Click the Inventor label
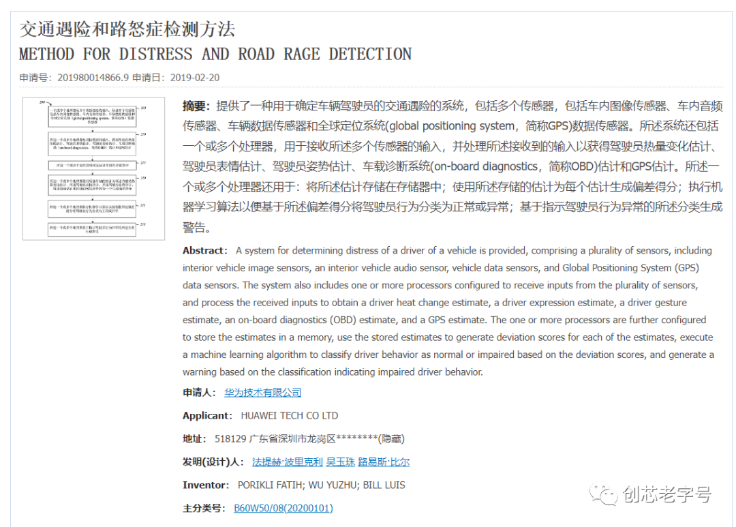The width and height of the screenshot is (736, 527). [x=206, y=485]
